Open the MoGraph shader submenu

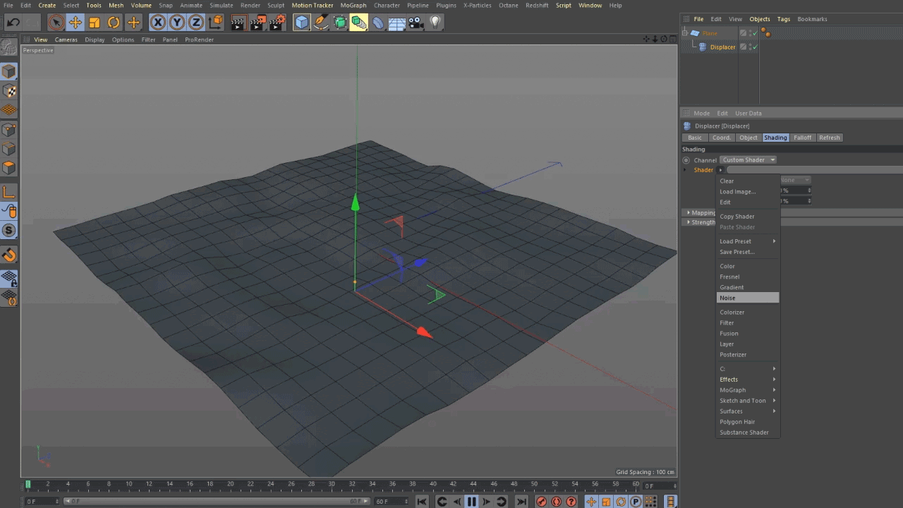[x=748, y=390]
